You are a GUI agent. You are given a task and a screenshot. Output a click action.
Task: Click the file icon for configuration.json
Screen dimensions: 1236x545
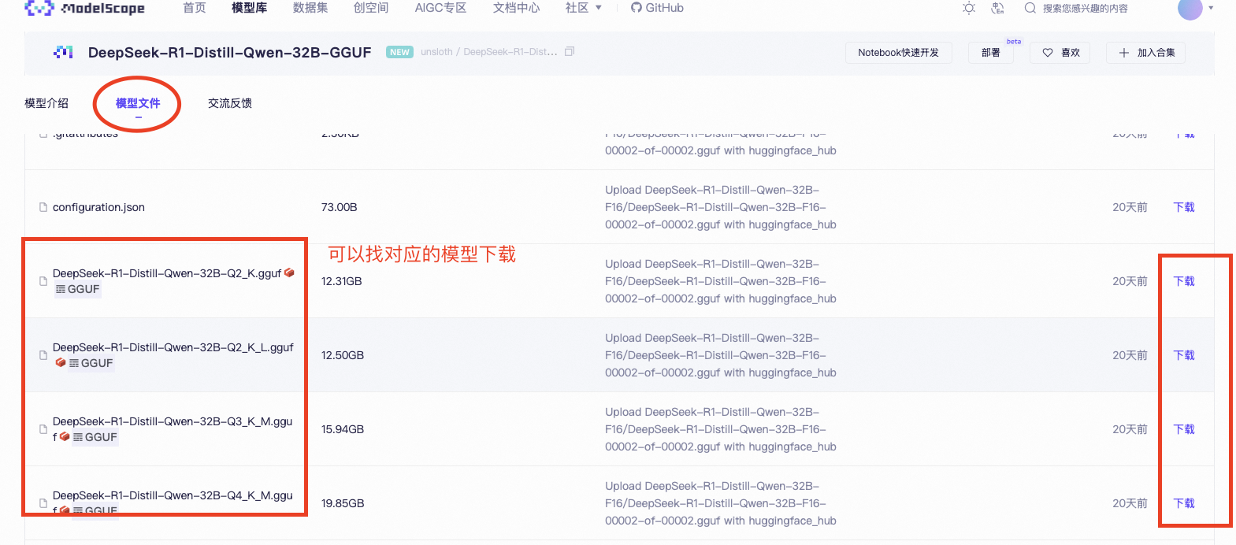pos(43,207)
